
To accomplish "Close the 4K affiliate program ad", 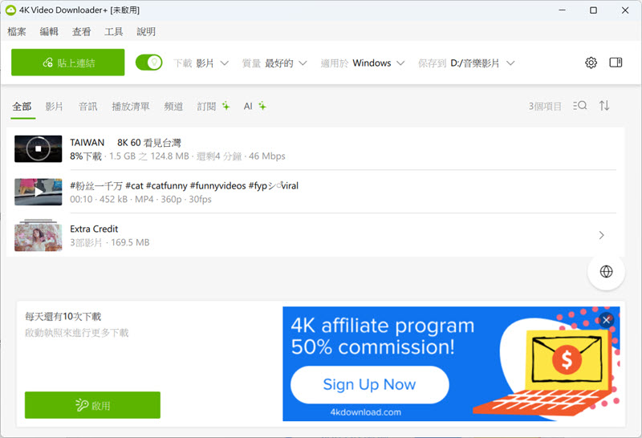I will point(607,320).
